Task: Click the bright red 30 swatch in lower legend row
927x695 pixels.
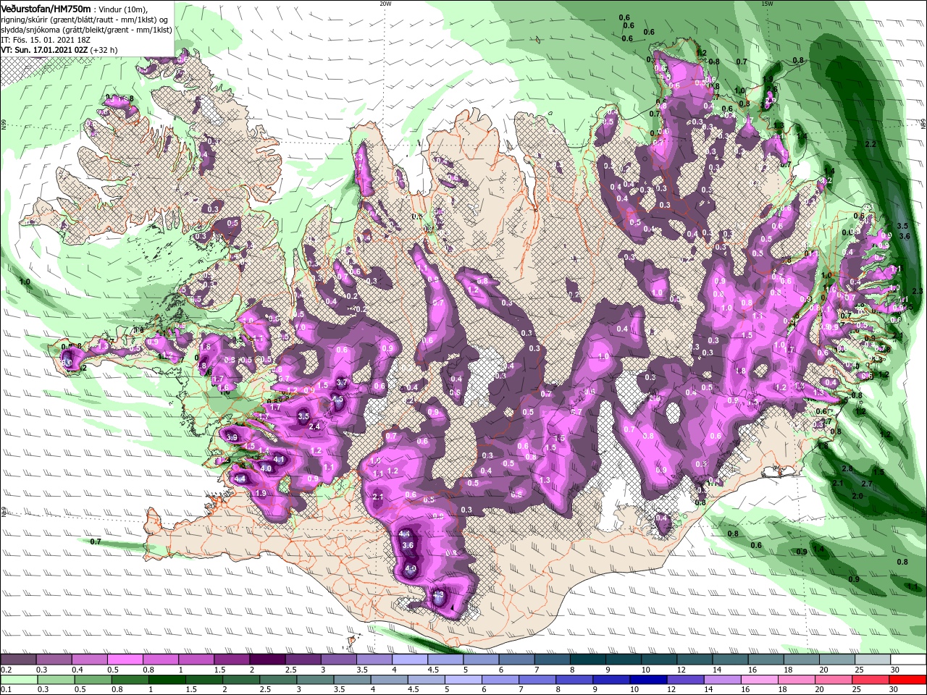Action: (x=907, y=680)
